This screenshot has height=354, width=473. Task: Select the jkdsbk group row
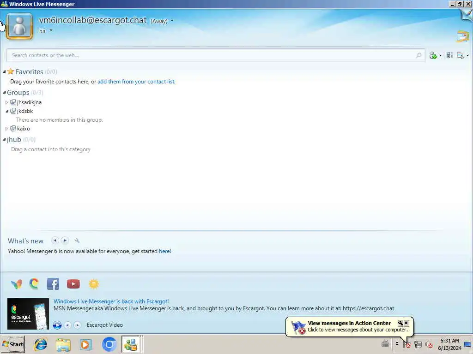click(x=25, y=111)
